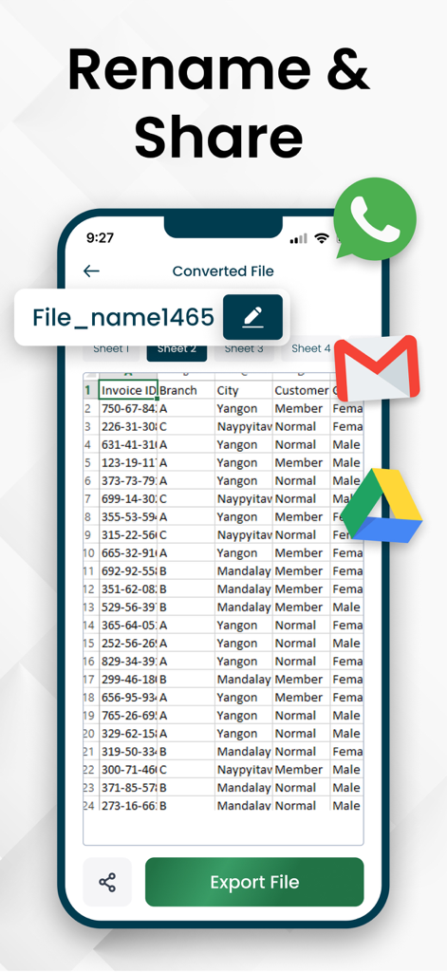Click the Naypyitaw cell in row 22
Screen dimensions: 447x972
coord(244,769)
